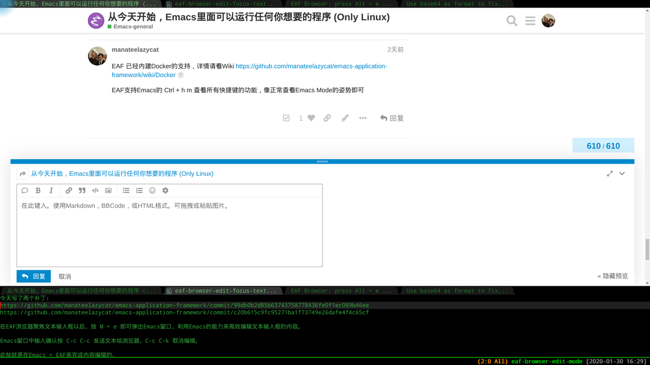Image resolution: width=650 pixels, height=365 pixels.
Task: Focus the composer text area
Action: click(x=170, y=232)
